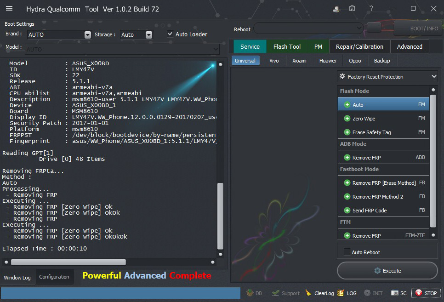Select Zero Wipe flash mode option
Viewport: 444px width, 302px height.
tap(383, 119)
